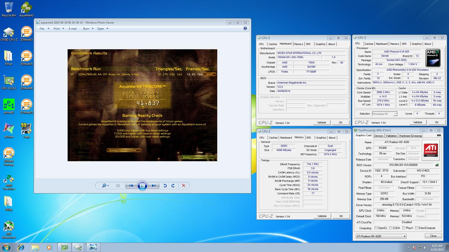Open the Utility folder on desktop

(x=9, y=204)
